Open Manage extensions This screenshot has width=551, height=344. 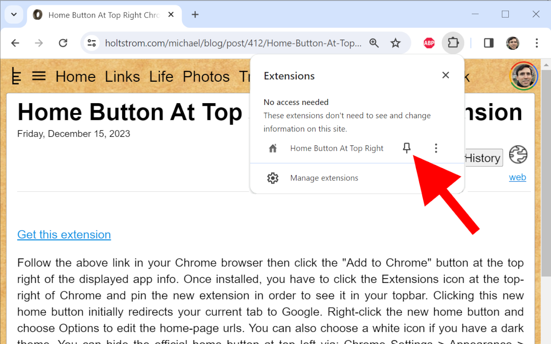coord(357,178)
